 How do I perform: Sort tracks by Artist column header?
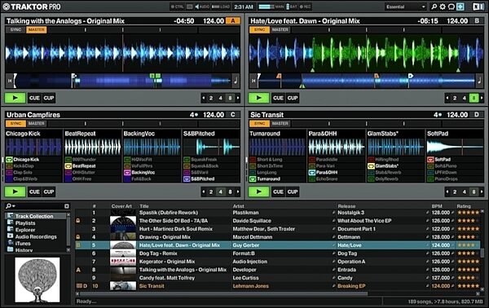click(x=239, y=206)
